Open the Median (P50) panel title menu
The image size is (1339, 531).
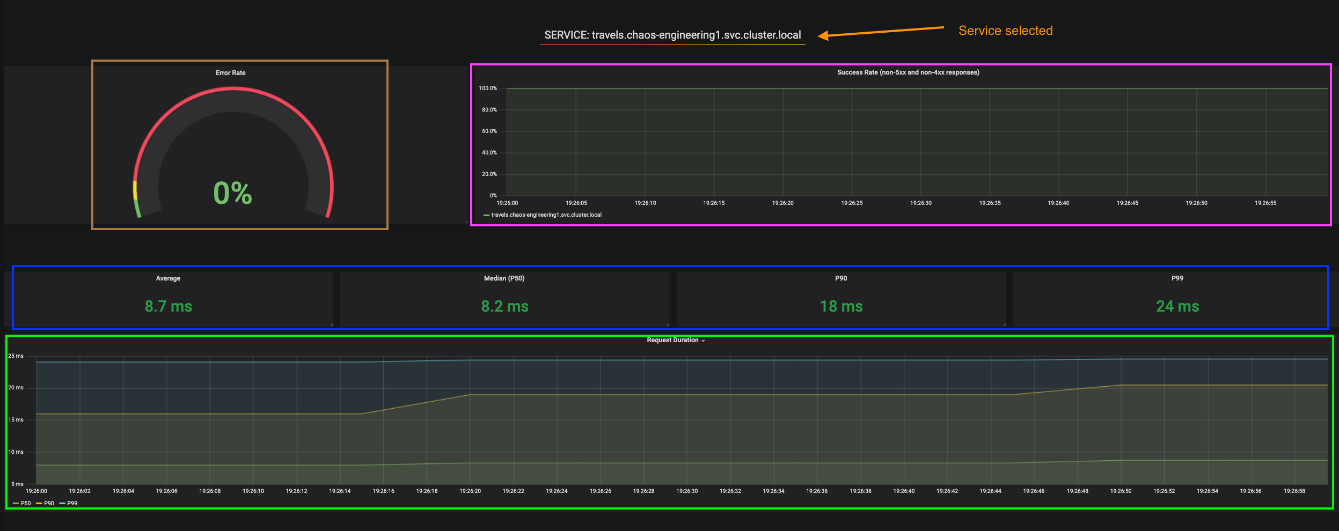click(x=504, y=278)
